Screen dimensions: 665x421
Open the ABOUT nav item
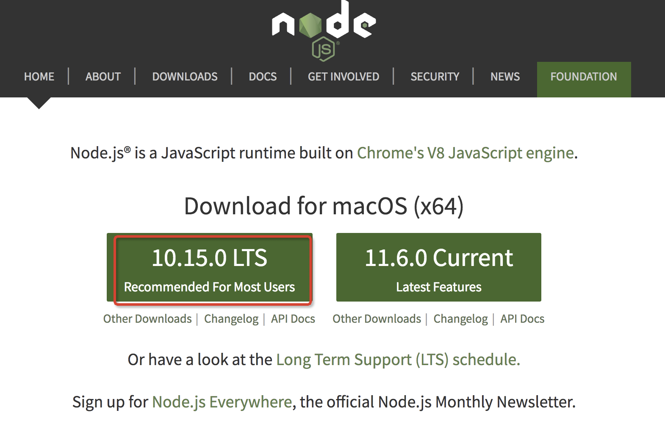103,77
